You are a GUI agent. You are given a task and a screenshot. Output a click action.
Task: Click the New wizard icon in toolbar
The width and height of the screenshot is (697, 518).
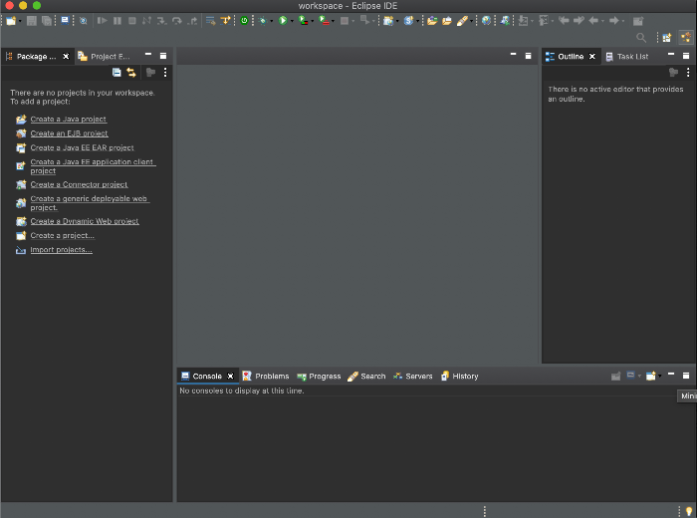tap(10, 21)
